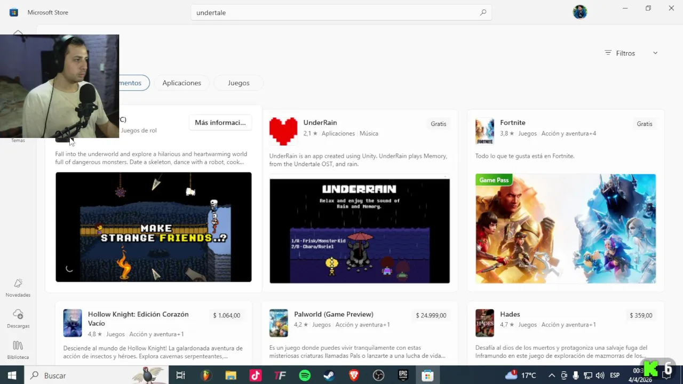683x384 pixels.
Task: Click the volume icon in system tray
Action: coord(600,375)
